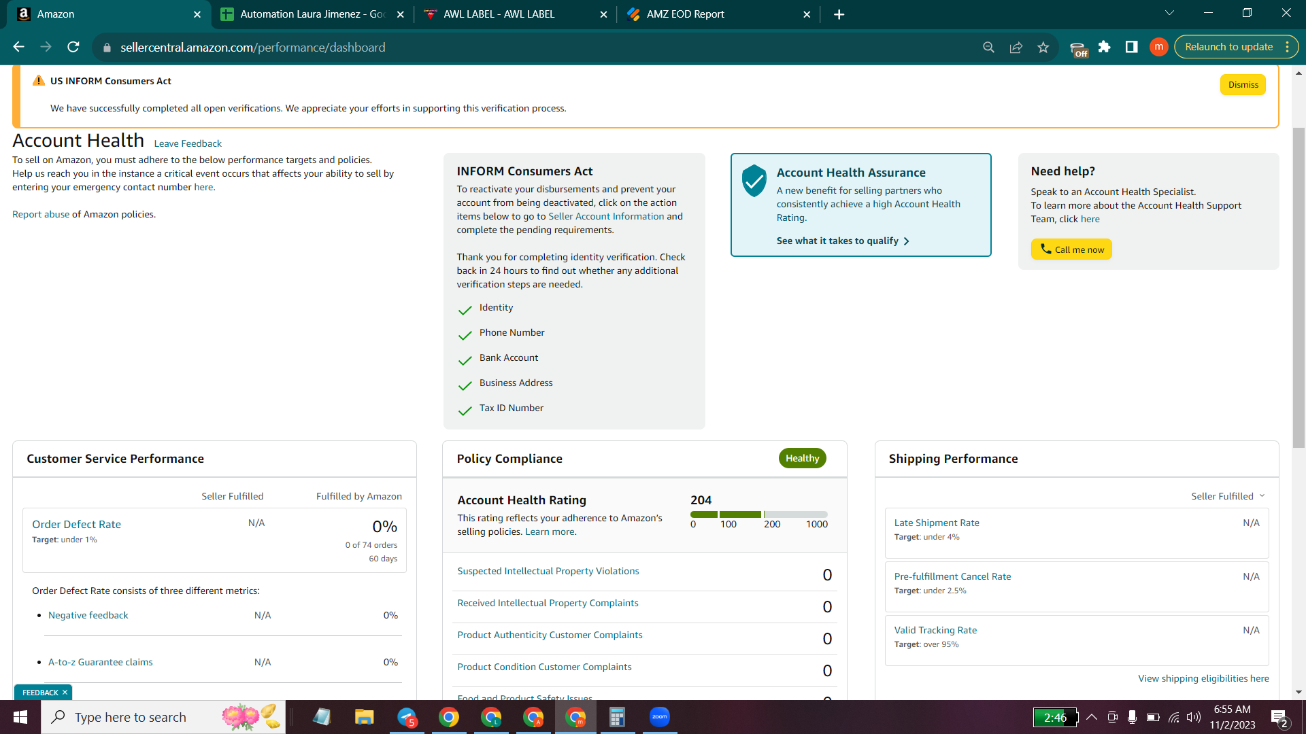The height and width of the screenshot is (734, 1306).
Task: Open the taskbar clock and date
Action: [x=1232, y=717]
